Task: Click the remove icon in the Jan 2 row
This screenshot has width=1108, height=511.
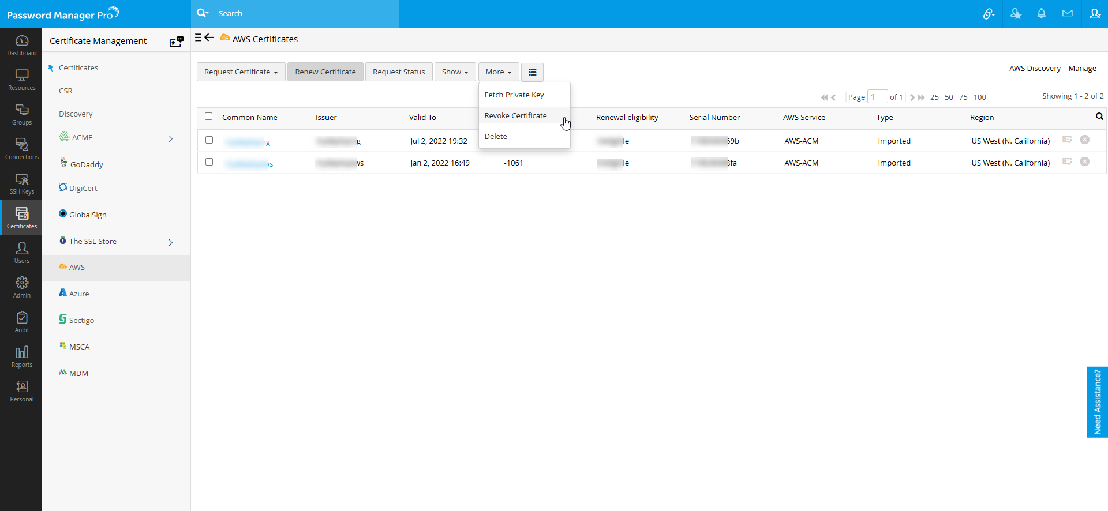Action: click(1085, 161)
